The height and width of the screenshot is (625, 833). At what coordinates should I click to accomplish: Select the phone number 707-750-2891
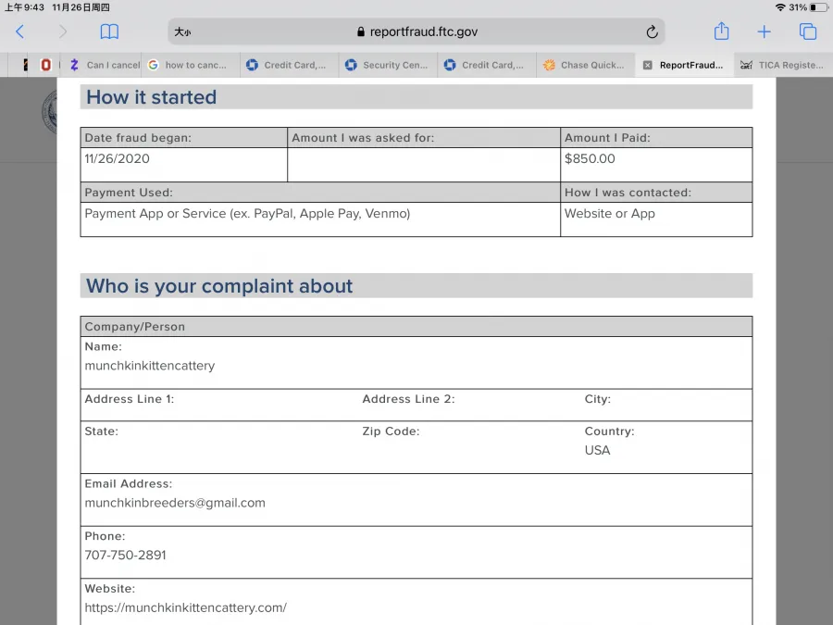click(x=125, y=555)
